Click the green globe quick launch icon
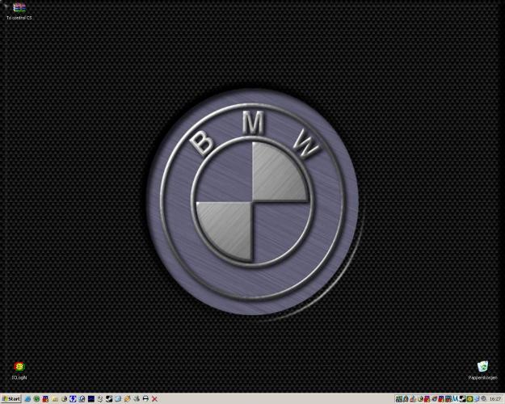505x404 pixels. pos(36,398)
